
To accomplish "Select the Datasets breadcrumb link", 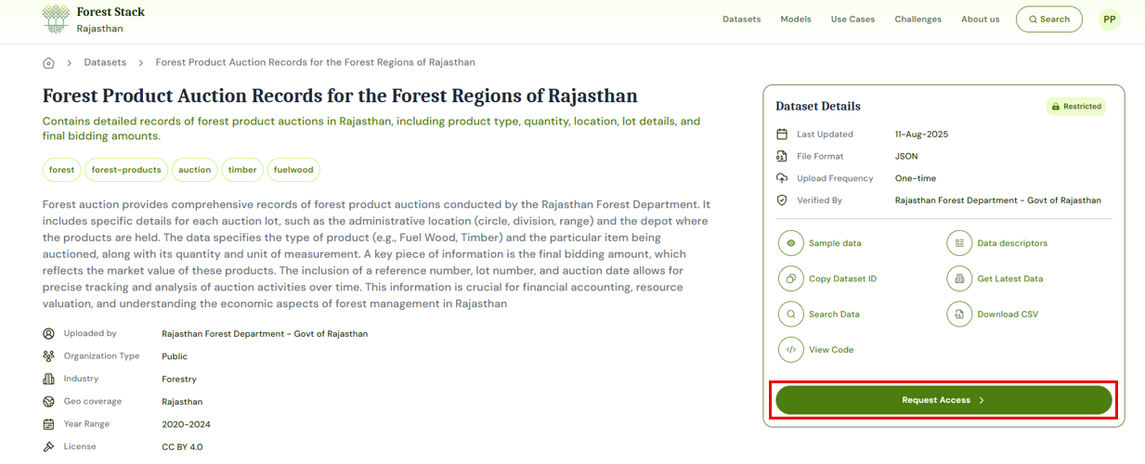I will [105, 63].
